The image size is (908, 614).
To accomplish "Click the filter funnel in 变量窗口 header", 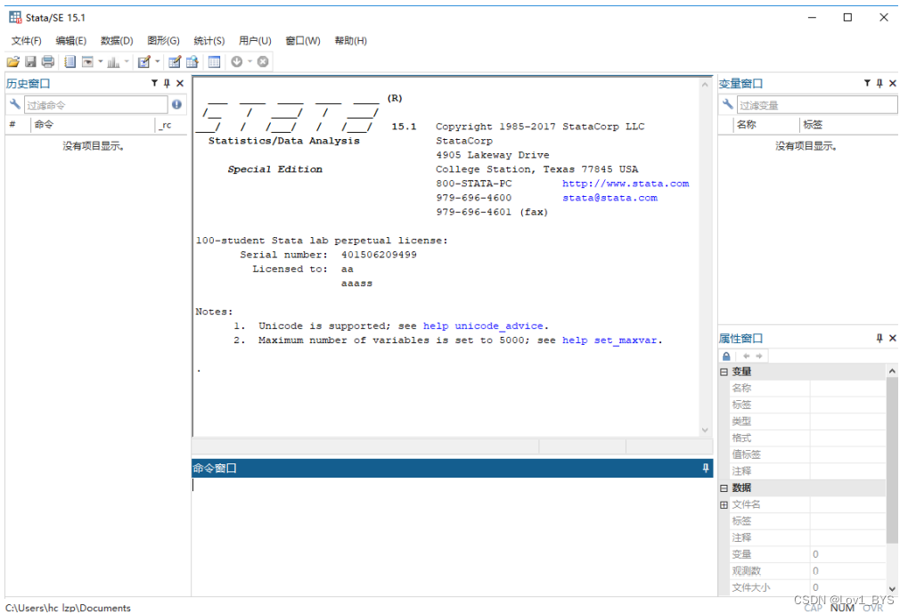I will pos(868,84).
